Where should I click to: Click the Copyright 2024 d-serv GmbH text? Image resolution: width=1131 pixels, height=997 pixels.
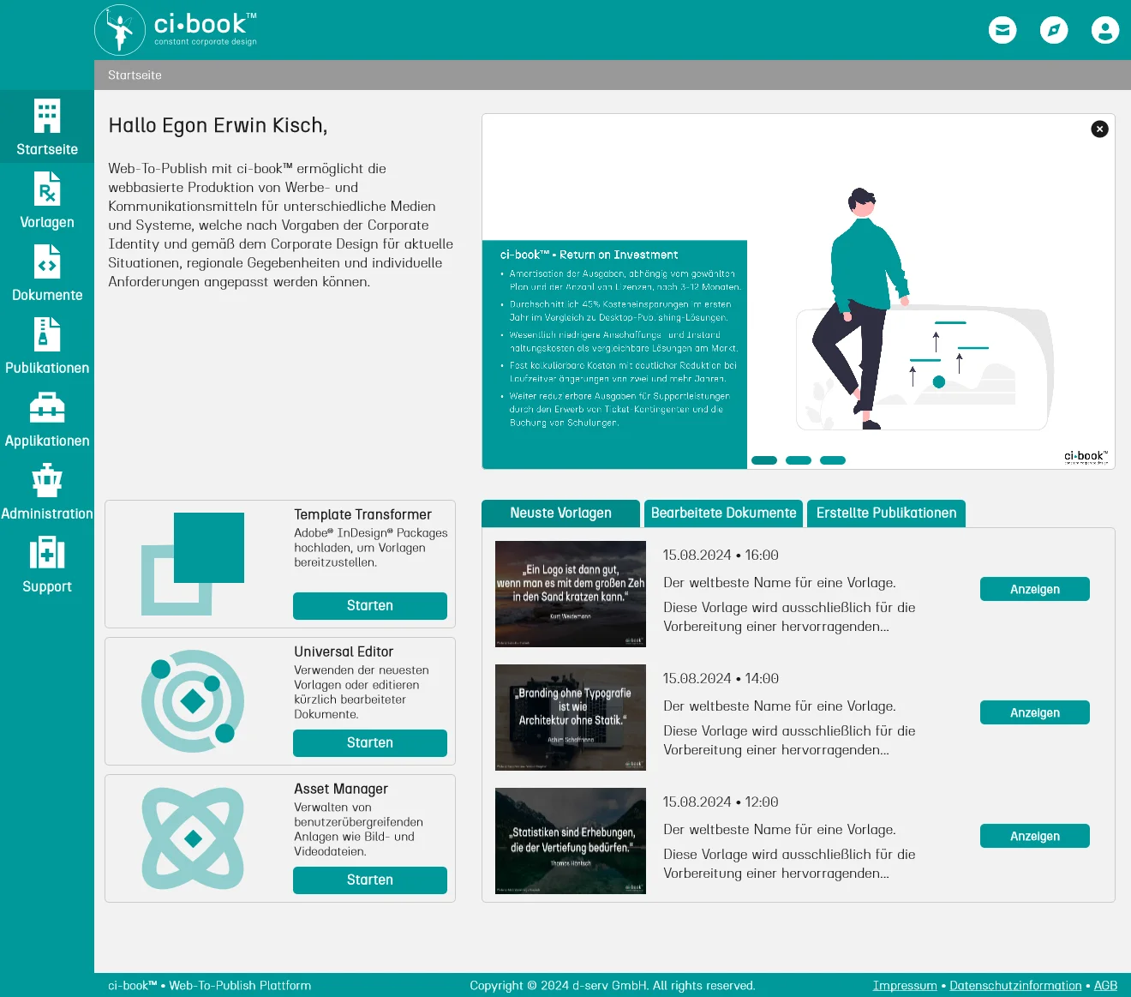pyautogui.click(x=613, y=986)
